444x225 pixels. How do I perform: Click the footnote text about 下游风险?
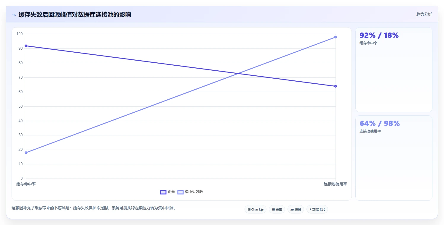click(x=94, y=208)
